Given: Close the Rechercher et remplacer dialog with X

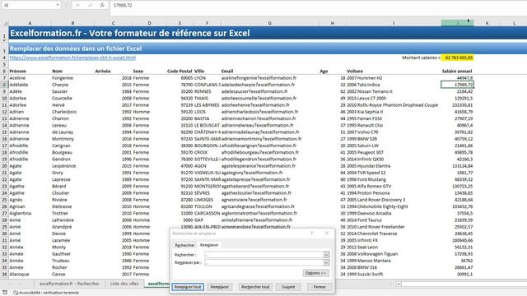Looking at the screenshot, I should pyautogui.click(x=327, y=234).
